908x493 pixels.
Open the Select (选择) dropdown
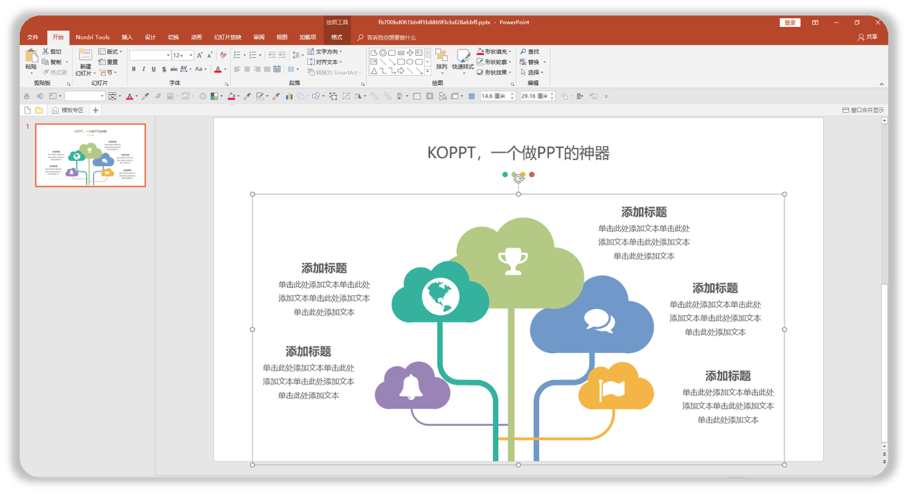[532, 72]
